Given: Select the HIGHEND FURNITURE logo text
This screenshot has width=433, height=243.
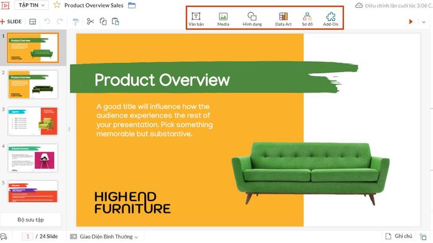Looking at the screenshot, I should (132, 203).
